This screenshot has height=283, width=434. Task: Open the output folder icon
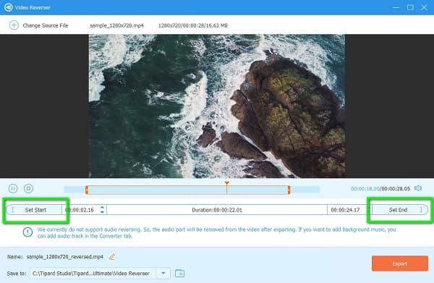point(179,274)
